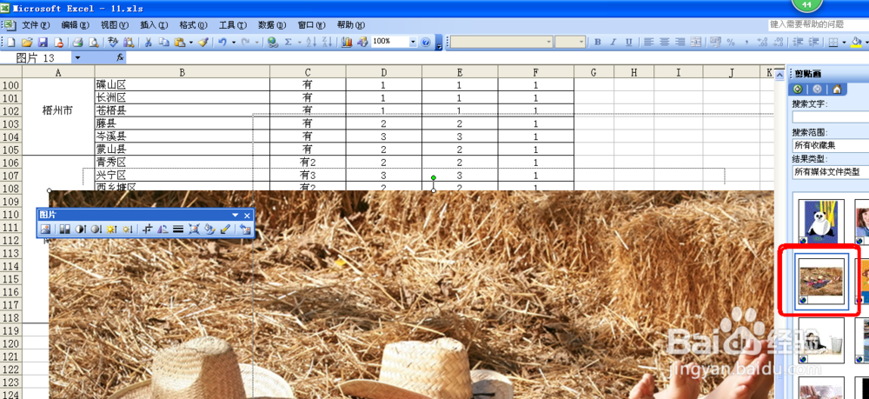The width and height of the screenshot is (869, 399).
Task: Center text alignment
Action: (x=665, y=42)
